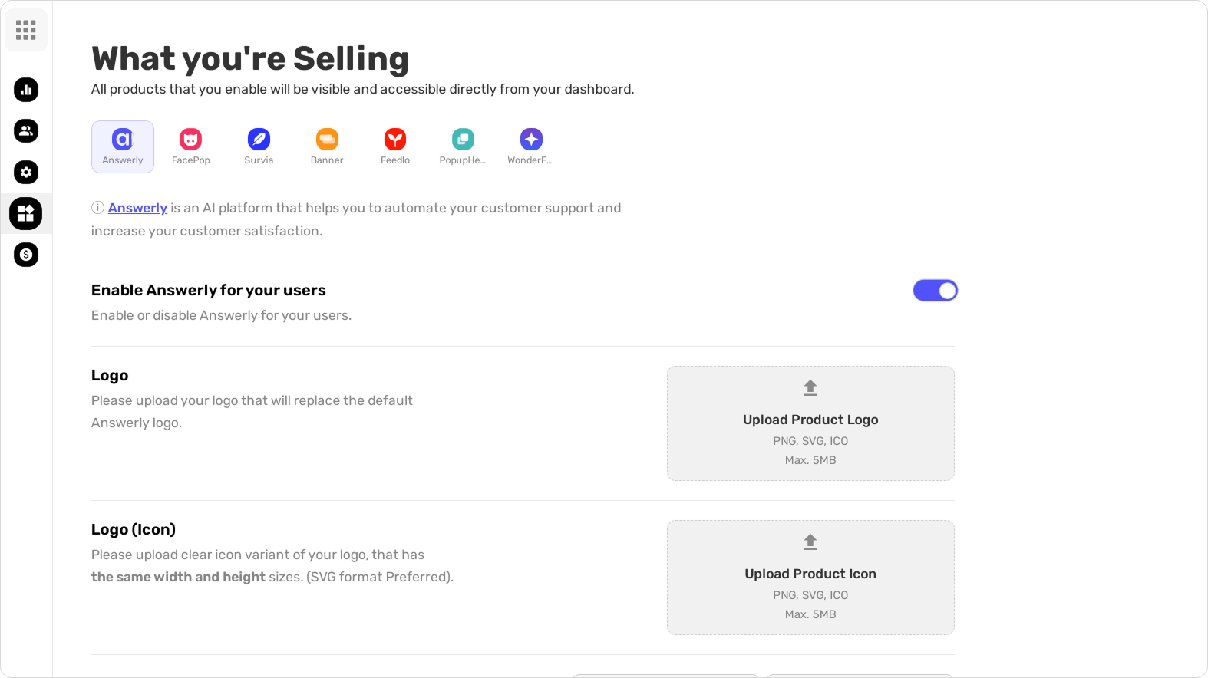Disable Answerly for your users toggle
1208x678 pixels.
coord(935,291)
